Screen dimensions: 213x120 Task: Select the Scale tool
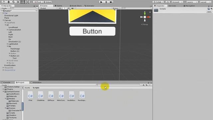tap(18, 2)
